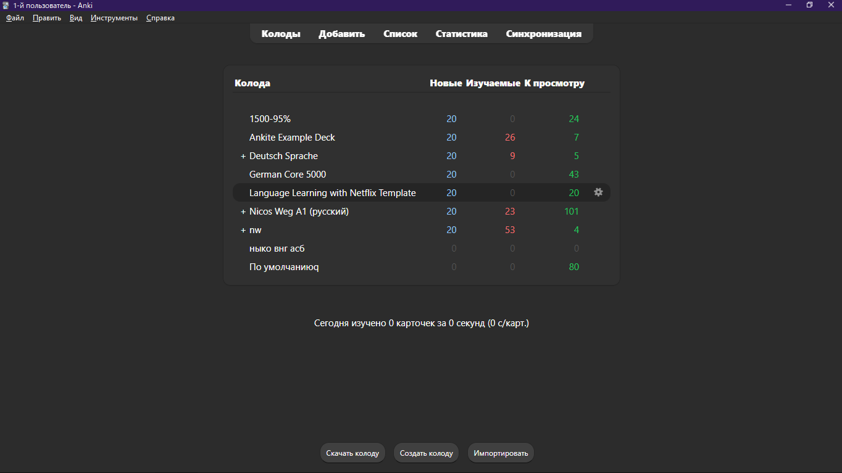Open the Инструменты menu
Image resolution: width=842 pixels, height=473 pixels.
pos(114,18)
